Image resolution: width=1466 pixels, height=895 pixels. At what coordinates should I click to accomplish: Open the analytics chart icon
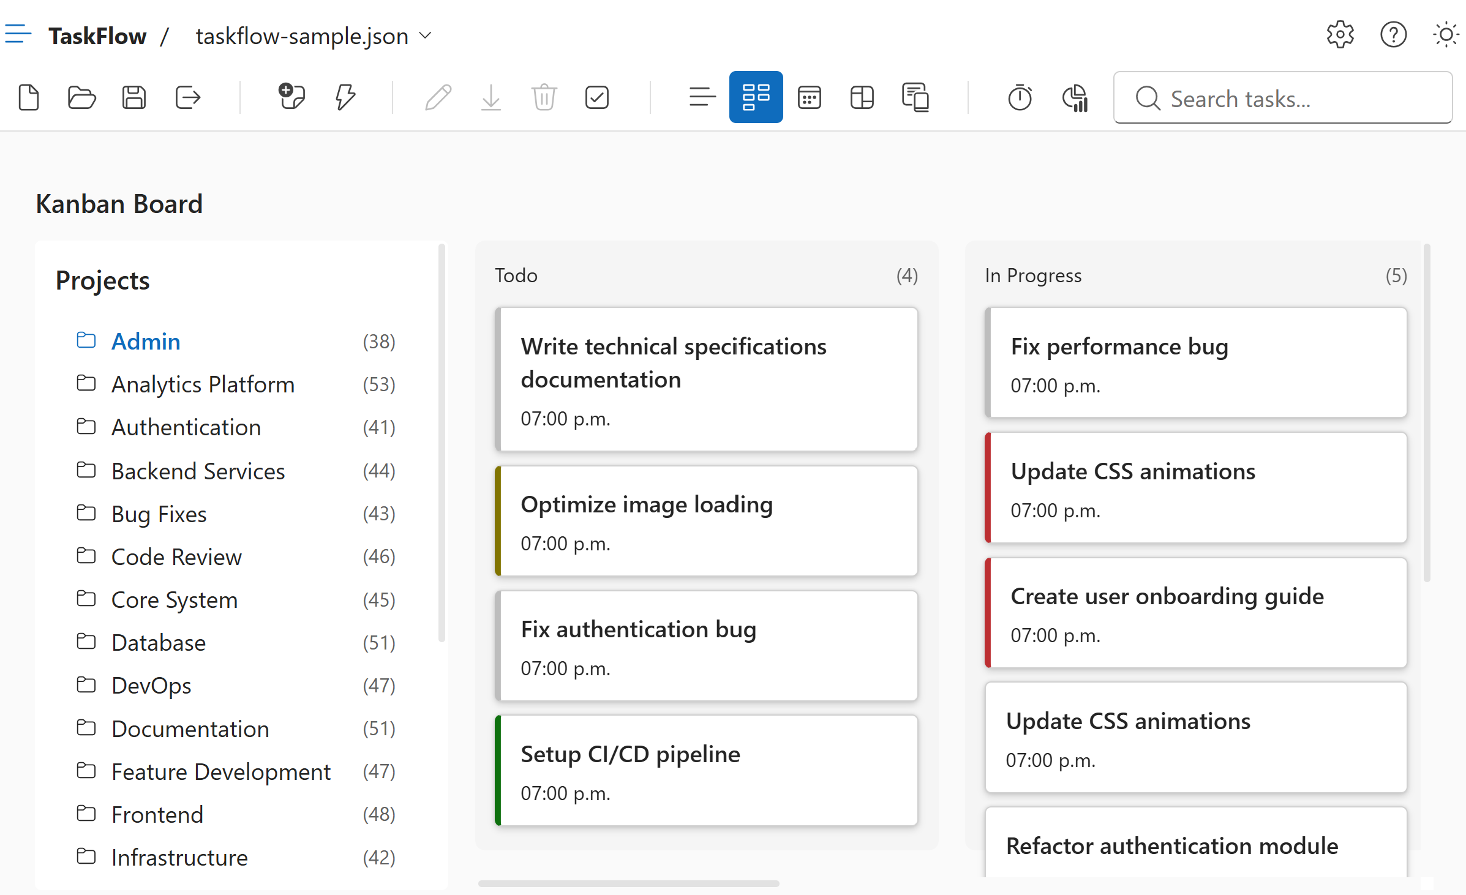(1075, 97)
